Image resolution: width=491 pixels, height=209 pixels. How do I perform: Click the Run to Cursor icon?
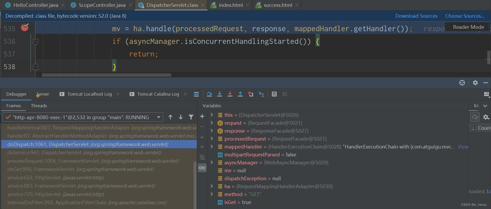261,94
